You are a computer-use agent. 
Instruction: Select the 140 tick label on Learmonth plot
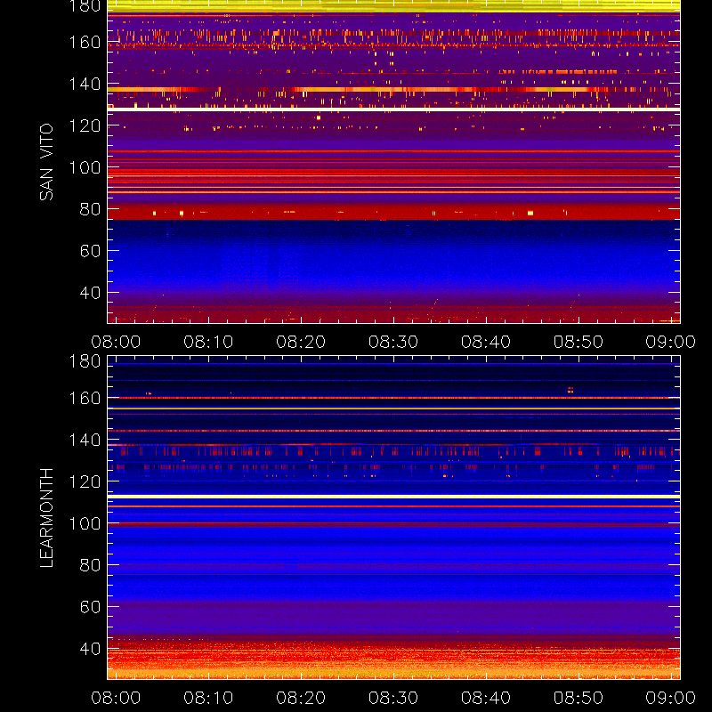pos(85,440)
